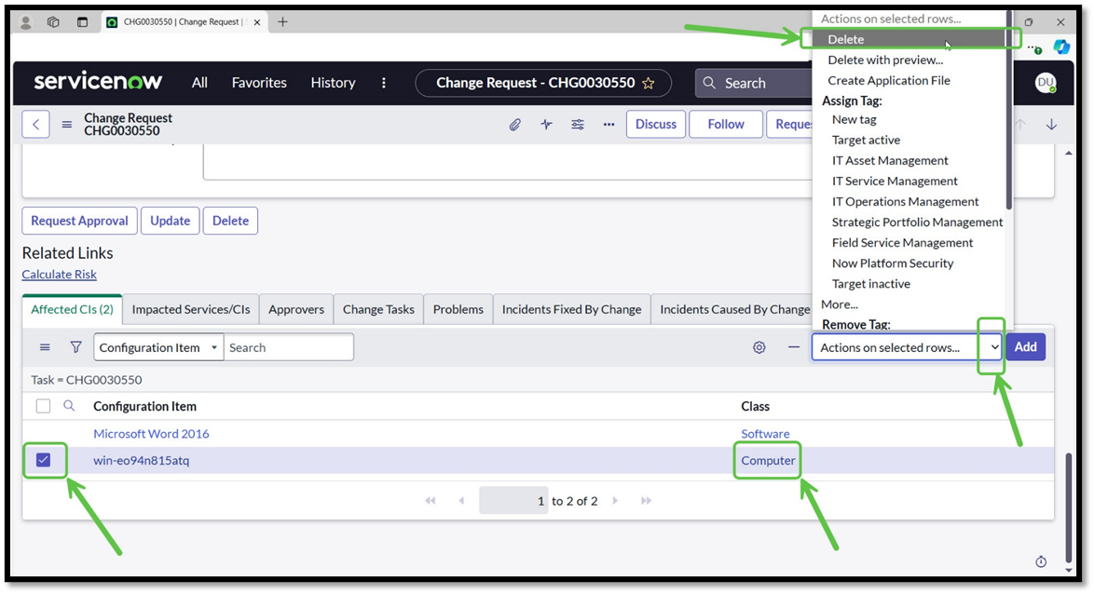Screen dimensions: 1094x594
Task: Go to the last page of results
Action: 646,501
